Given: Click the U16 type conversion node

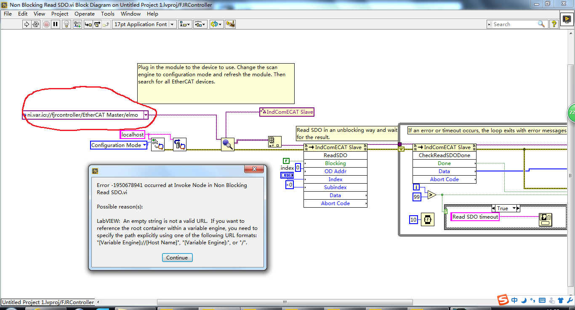Looking at the screenshot, I should (287, 175).
